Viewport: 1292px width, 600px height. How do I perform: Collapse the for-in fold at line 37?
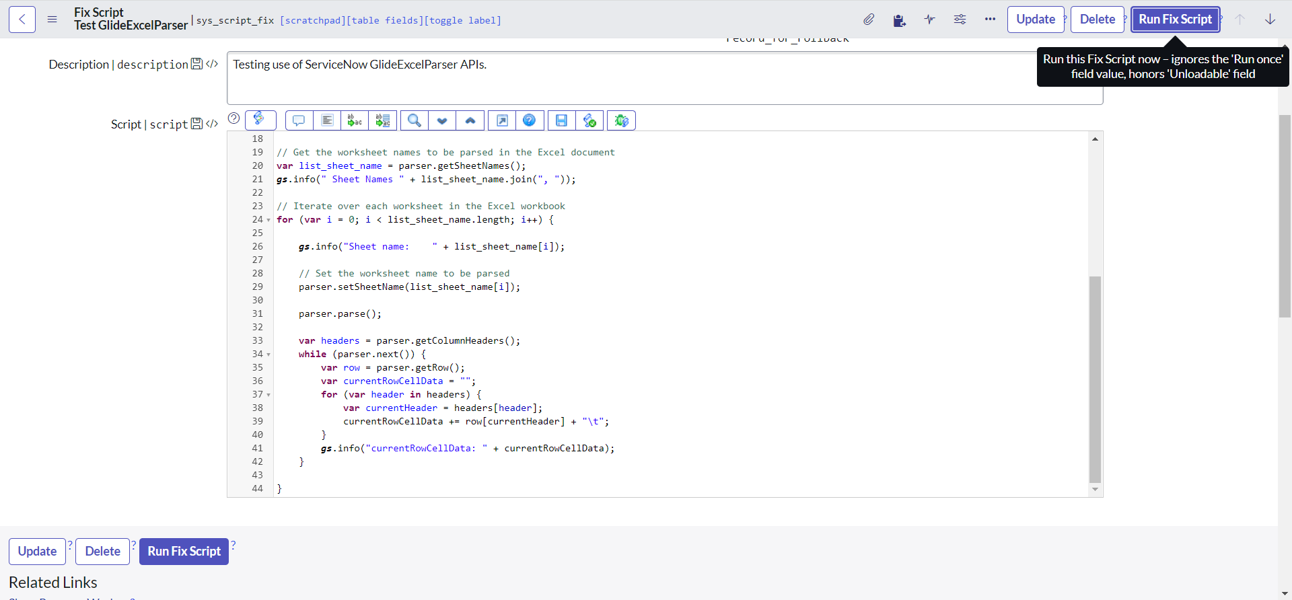click(268, 395)
